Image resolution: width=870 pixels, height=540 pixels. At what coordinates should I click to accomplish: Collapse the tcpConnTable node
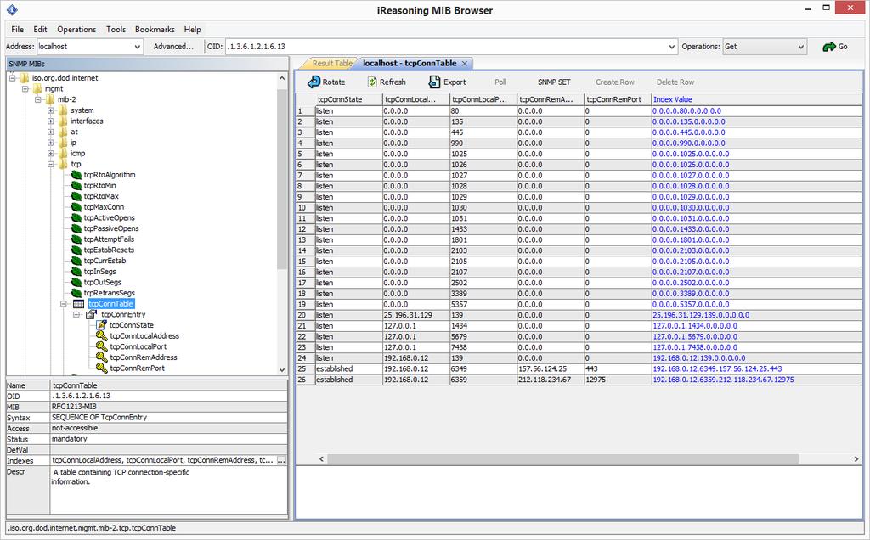point(64,304)
